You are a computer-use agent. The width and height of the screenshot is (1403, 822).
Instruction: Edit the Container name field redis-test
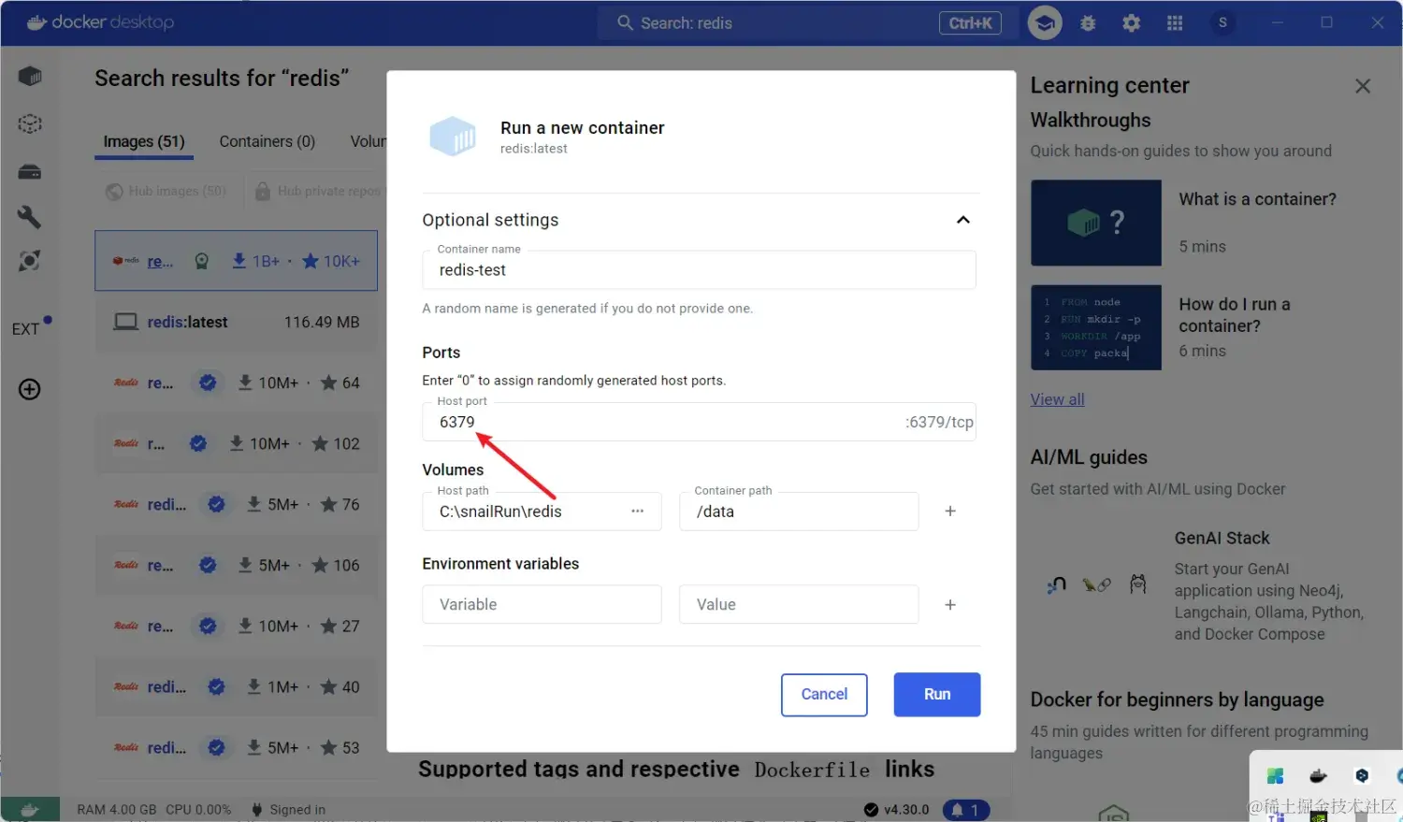(x=699, y=269)
